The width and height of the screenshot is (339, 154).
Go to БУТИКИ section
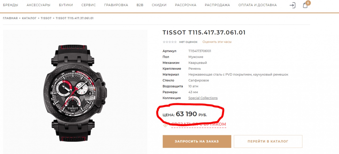pyautogui.click(x=66, y=5)
